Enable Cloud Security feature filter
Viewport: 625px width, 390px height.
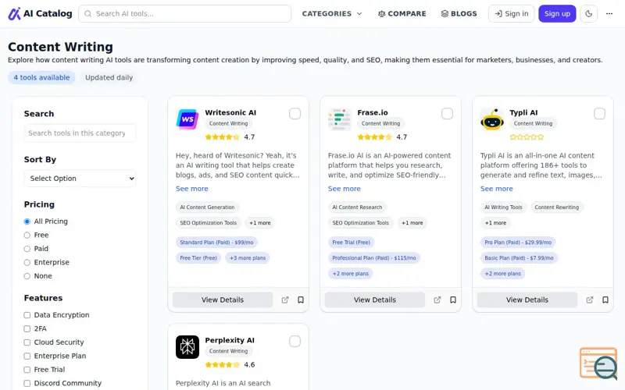pos(27,342)
